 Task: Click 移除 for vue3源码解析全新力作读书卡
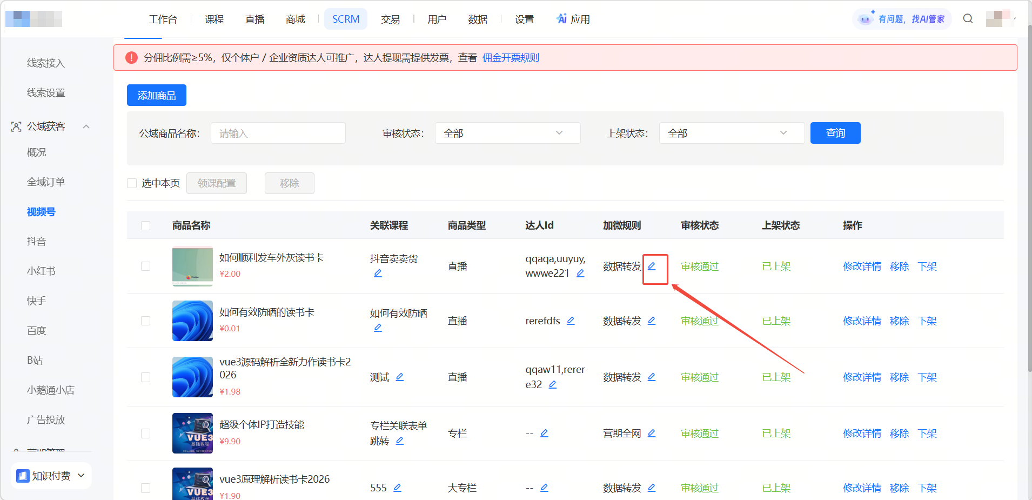point(899,377)
